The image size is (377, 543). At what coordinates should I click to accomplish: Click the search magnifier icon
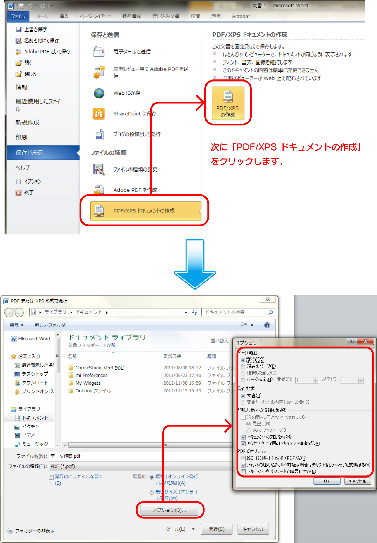point(270,312)
